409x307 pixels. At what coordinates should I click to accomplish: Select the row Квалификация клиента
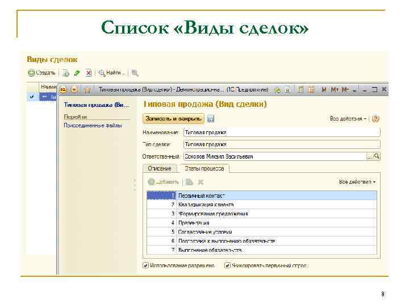[x=262, y=205]
